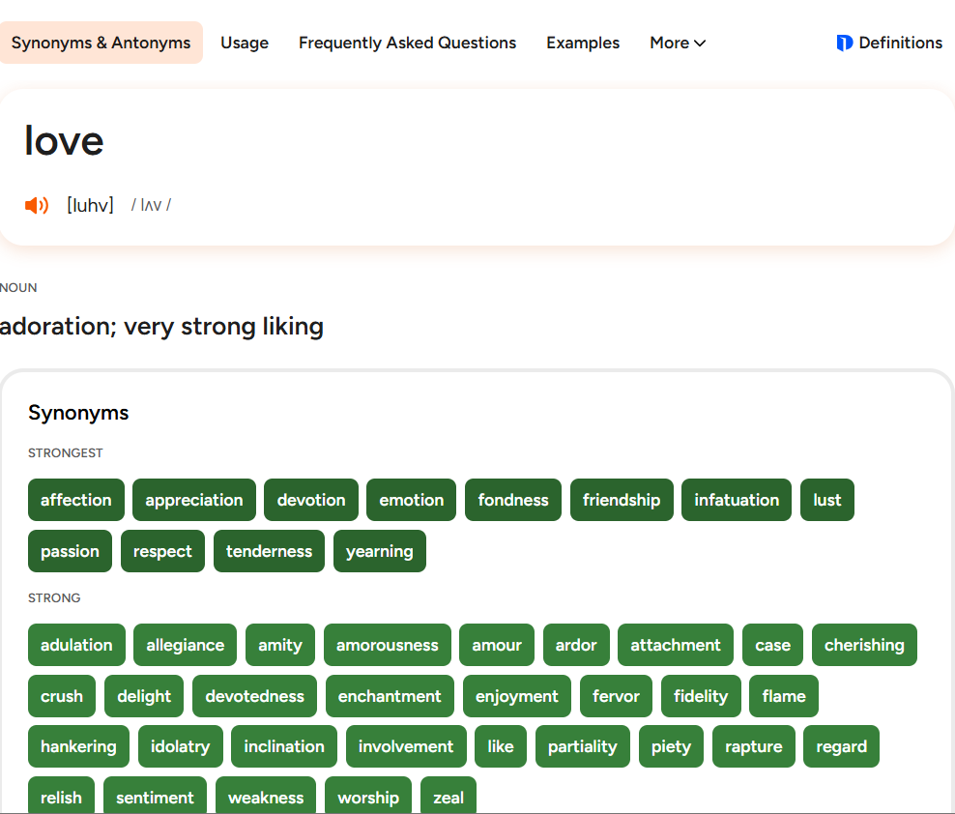Screen dimensions: 955x814
Task: Open the passion synonym
Action: click(x=70, y=551)
